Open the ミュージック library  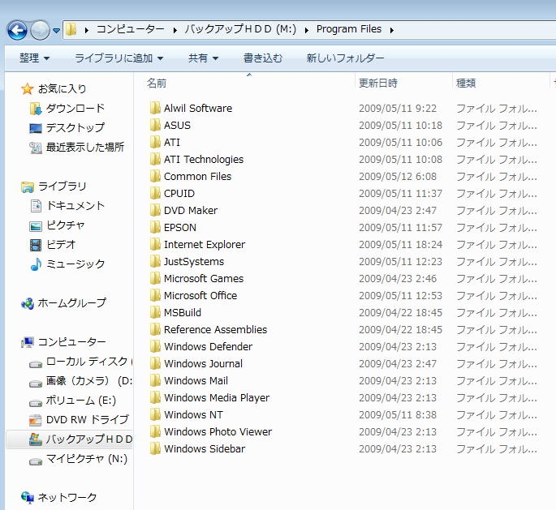click(75, 264)
